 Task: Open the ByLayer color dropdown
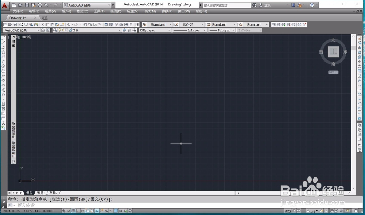155,30
